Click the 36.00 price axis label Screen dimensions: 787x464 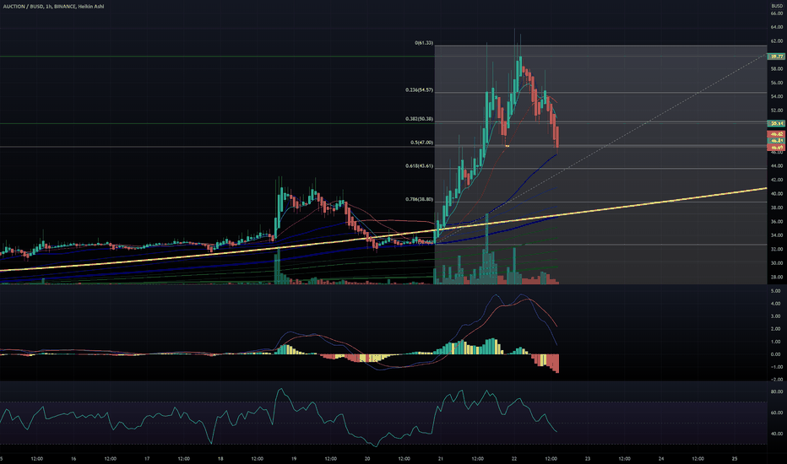click(777, 222)
